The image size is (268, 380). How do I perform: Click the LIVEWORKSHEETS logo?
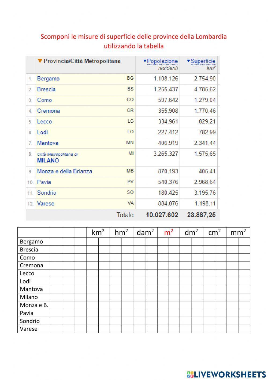click(226, 374)
